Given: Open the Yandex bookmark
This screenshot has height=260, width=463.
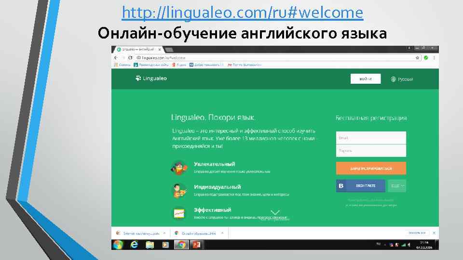Looking at the screenshot, I should pos(179,65).
